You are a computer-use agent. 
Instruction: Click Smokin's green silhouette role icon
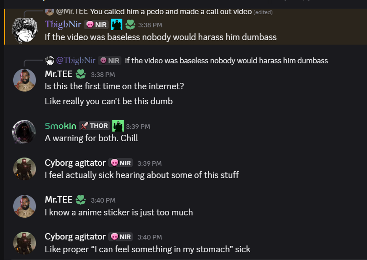point(118,126)
